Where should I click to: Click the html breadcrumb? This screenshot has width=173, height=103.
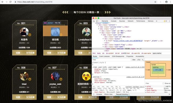pyautogui.click(x=94, y=53)
